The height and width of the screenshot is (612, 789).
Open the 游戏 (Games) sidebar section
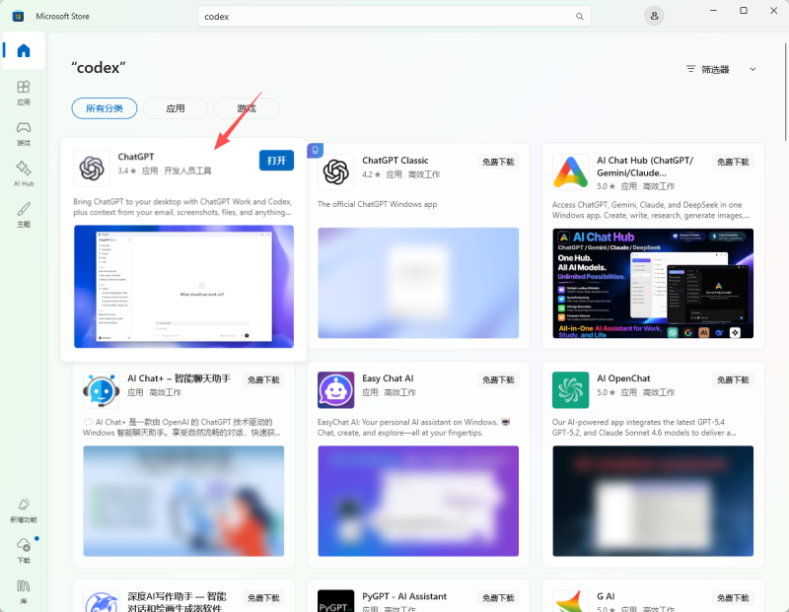click(24, 133)
